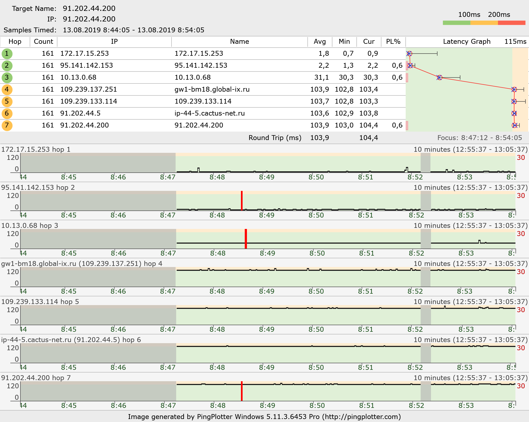The width and height of the screenshot is (529, 422).
Task: Click the pink packet loss indicator in hop 2 row
Action: 407,66
